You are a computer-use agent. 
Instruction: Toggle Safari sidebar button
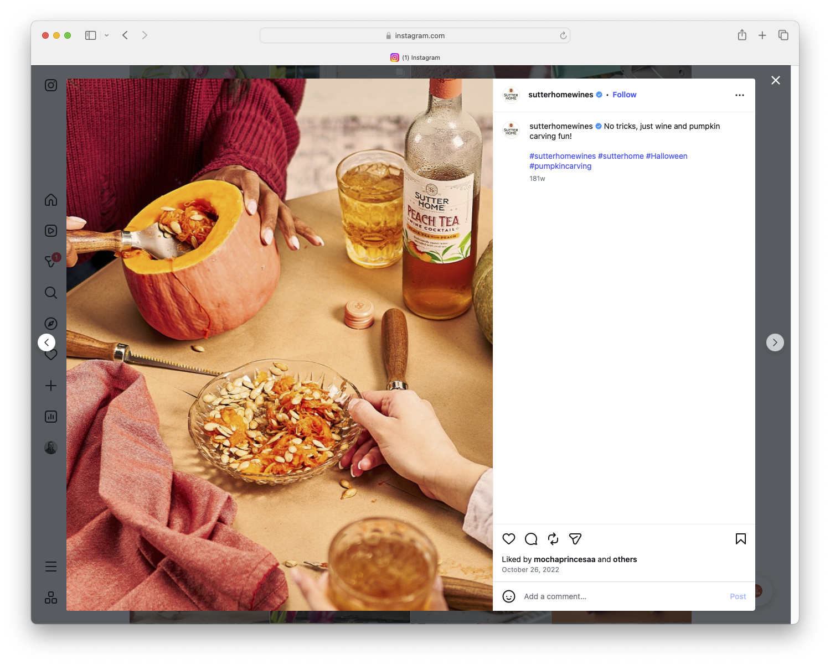pyautogui.click(x=91, y=35)
